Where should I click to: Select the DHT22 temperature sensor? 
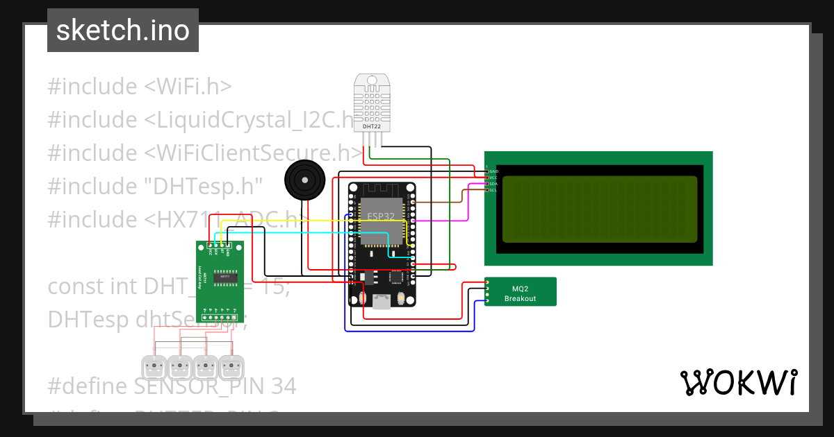tap(372, 101)
